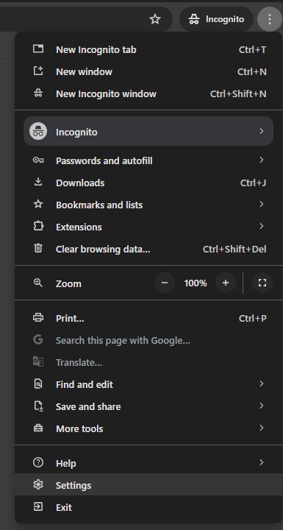Click the New Incognito window spy icon
The image size is (283, 530).
pos(38,93)
